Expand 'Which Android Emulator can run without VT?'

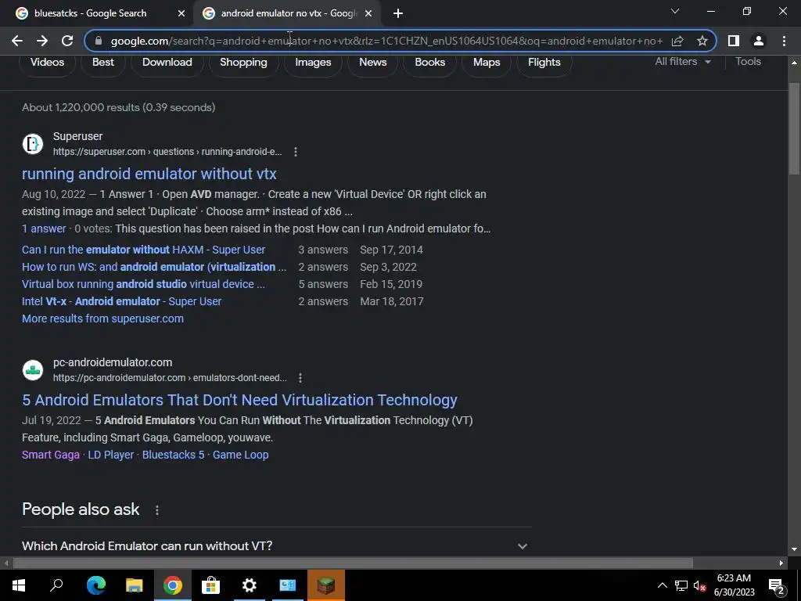click(x=276, y=545)
